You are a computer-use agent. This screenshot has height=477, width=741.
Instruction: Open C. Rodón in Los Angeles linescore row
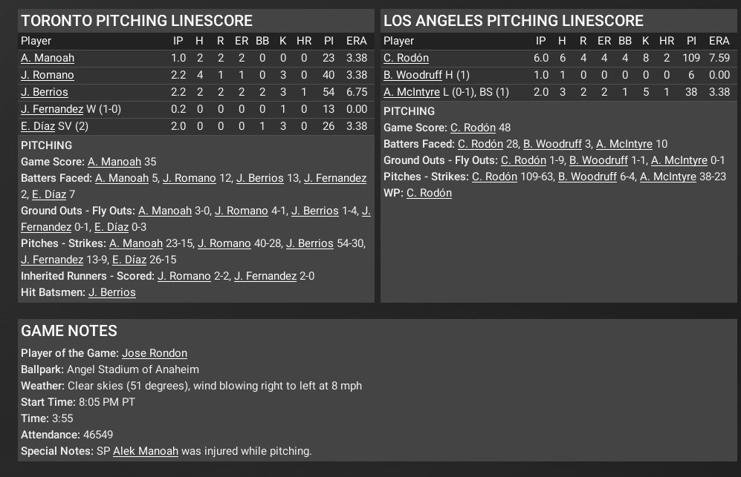point(406,58)
